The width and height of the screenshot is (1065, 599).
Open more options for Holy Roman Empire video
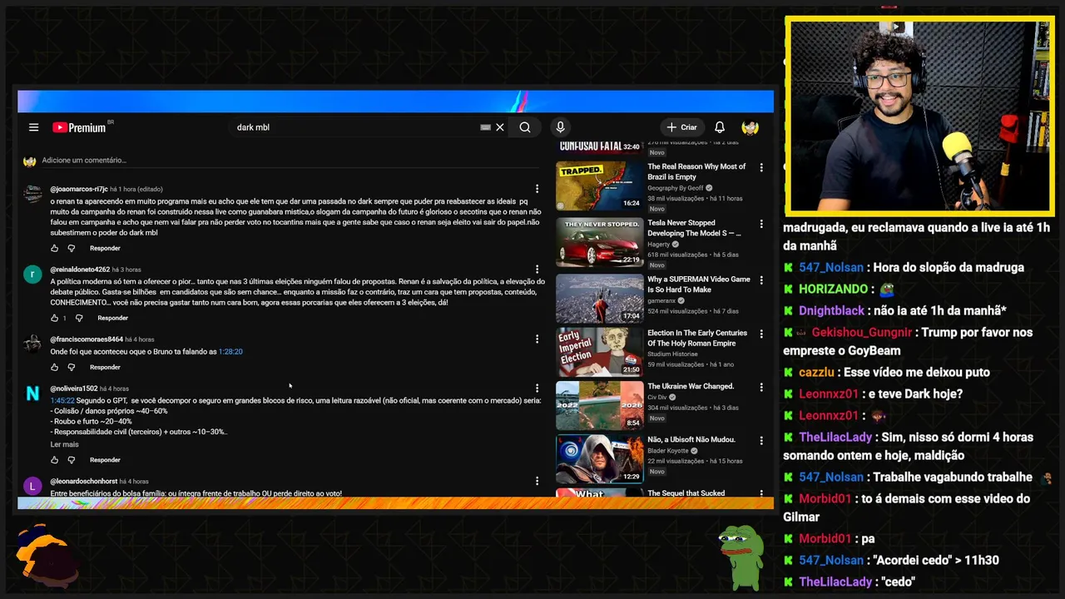click(761, 334)
